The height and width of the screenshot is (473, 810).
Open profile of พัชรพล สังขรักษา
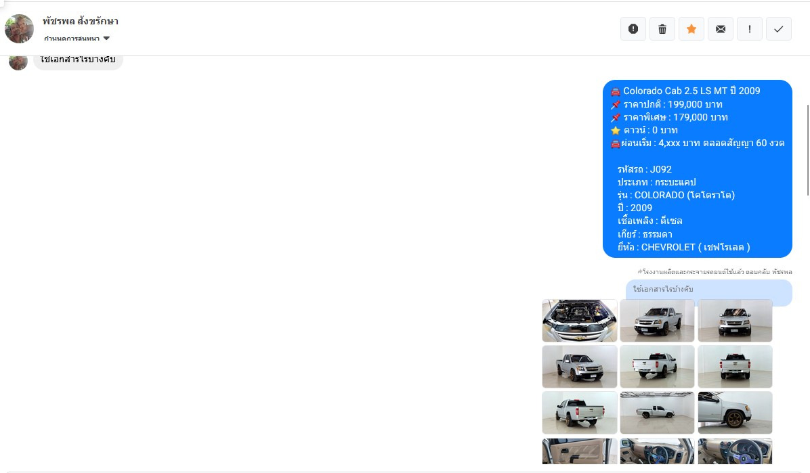pyautogui.click(x=81, y=21)
